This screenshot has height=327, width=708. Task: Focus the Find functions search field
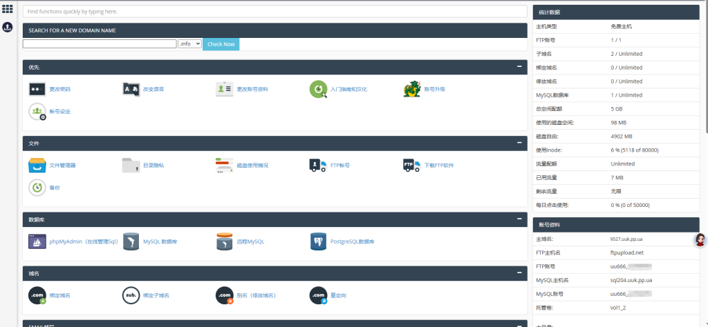tap(275, 11)
